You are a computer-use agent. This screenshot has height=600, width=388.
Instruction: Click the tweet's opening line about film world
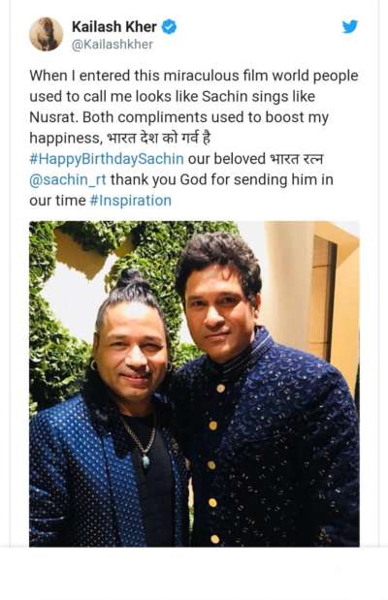click(x=194, y=76)
